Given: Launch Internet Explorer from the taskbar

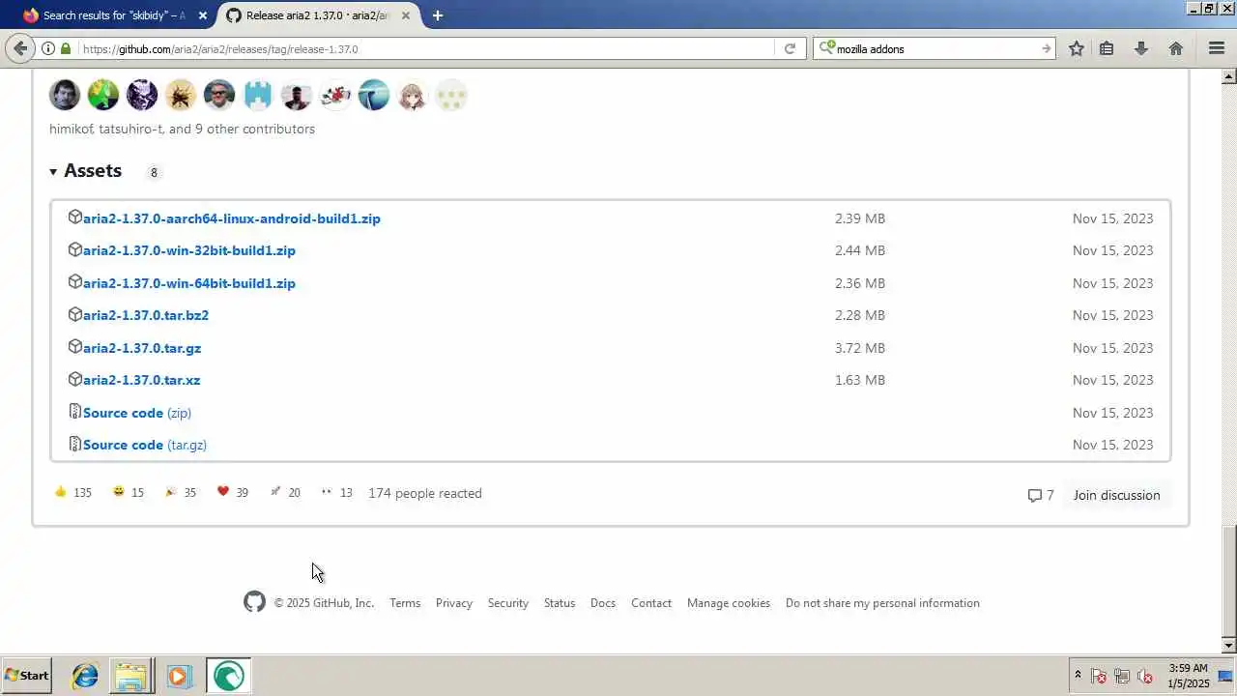Looking at the screenshot, I should (x=85, y=676).
